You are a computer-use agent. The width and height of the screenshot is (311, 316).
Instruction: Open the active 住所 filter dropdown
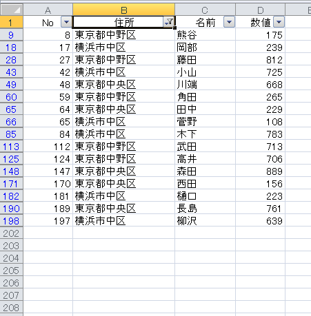[169, 22]
